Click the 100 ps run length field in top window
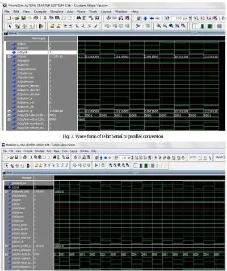Viewport: 227px width, 271px height. tap(180, 18)
